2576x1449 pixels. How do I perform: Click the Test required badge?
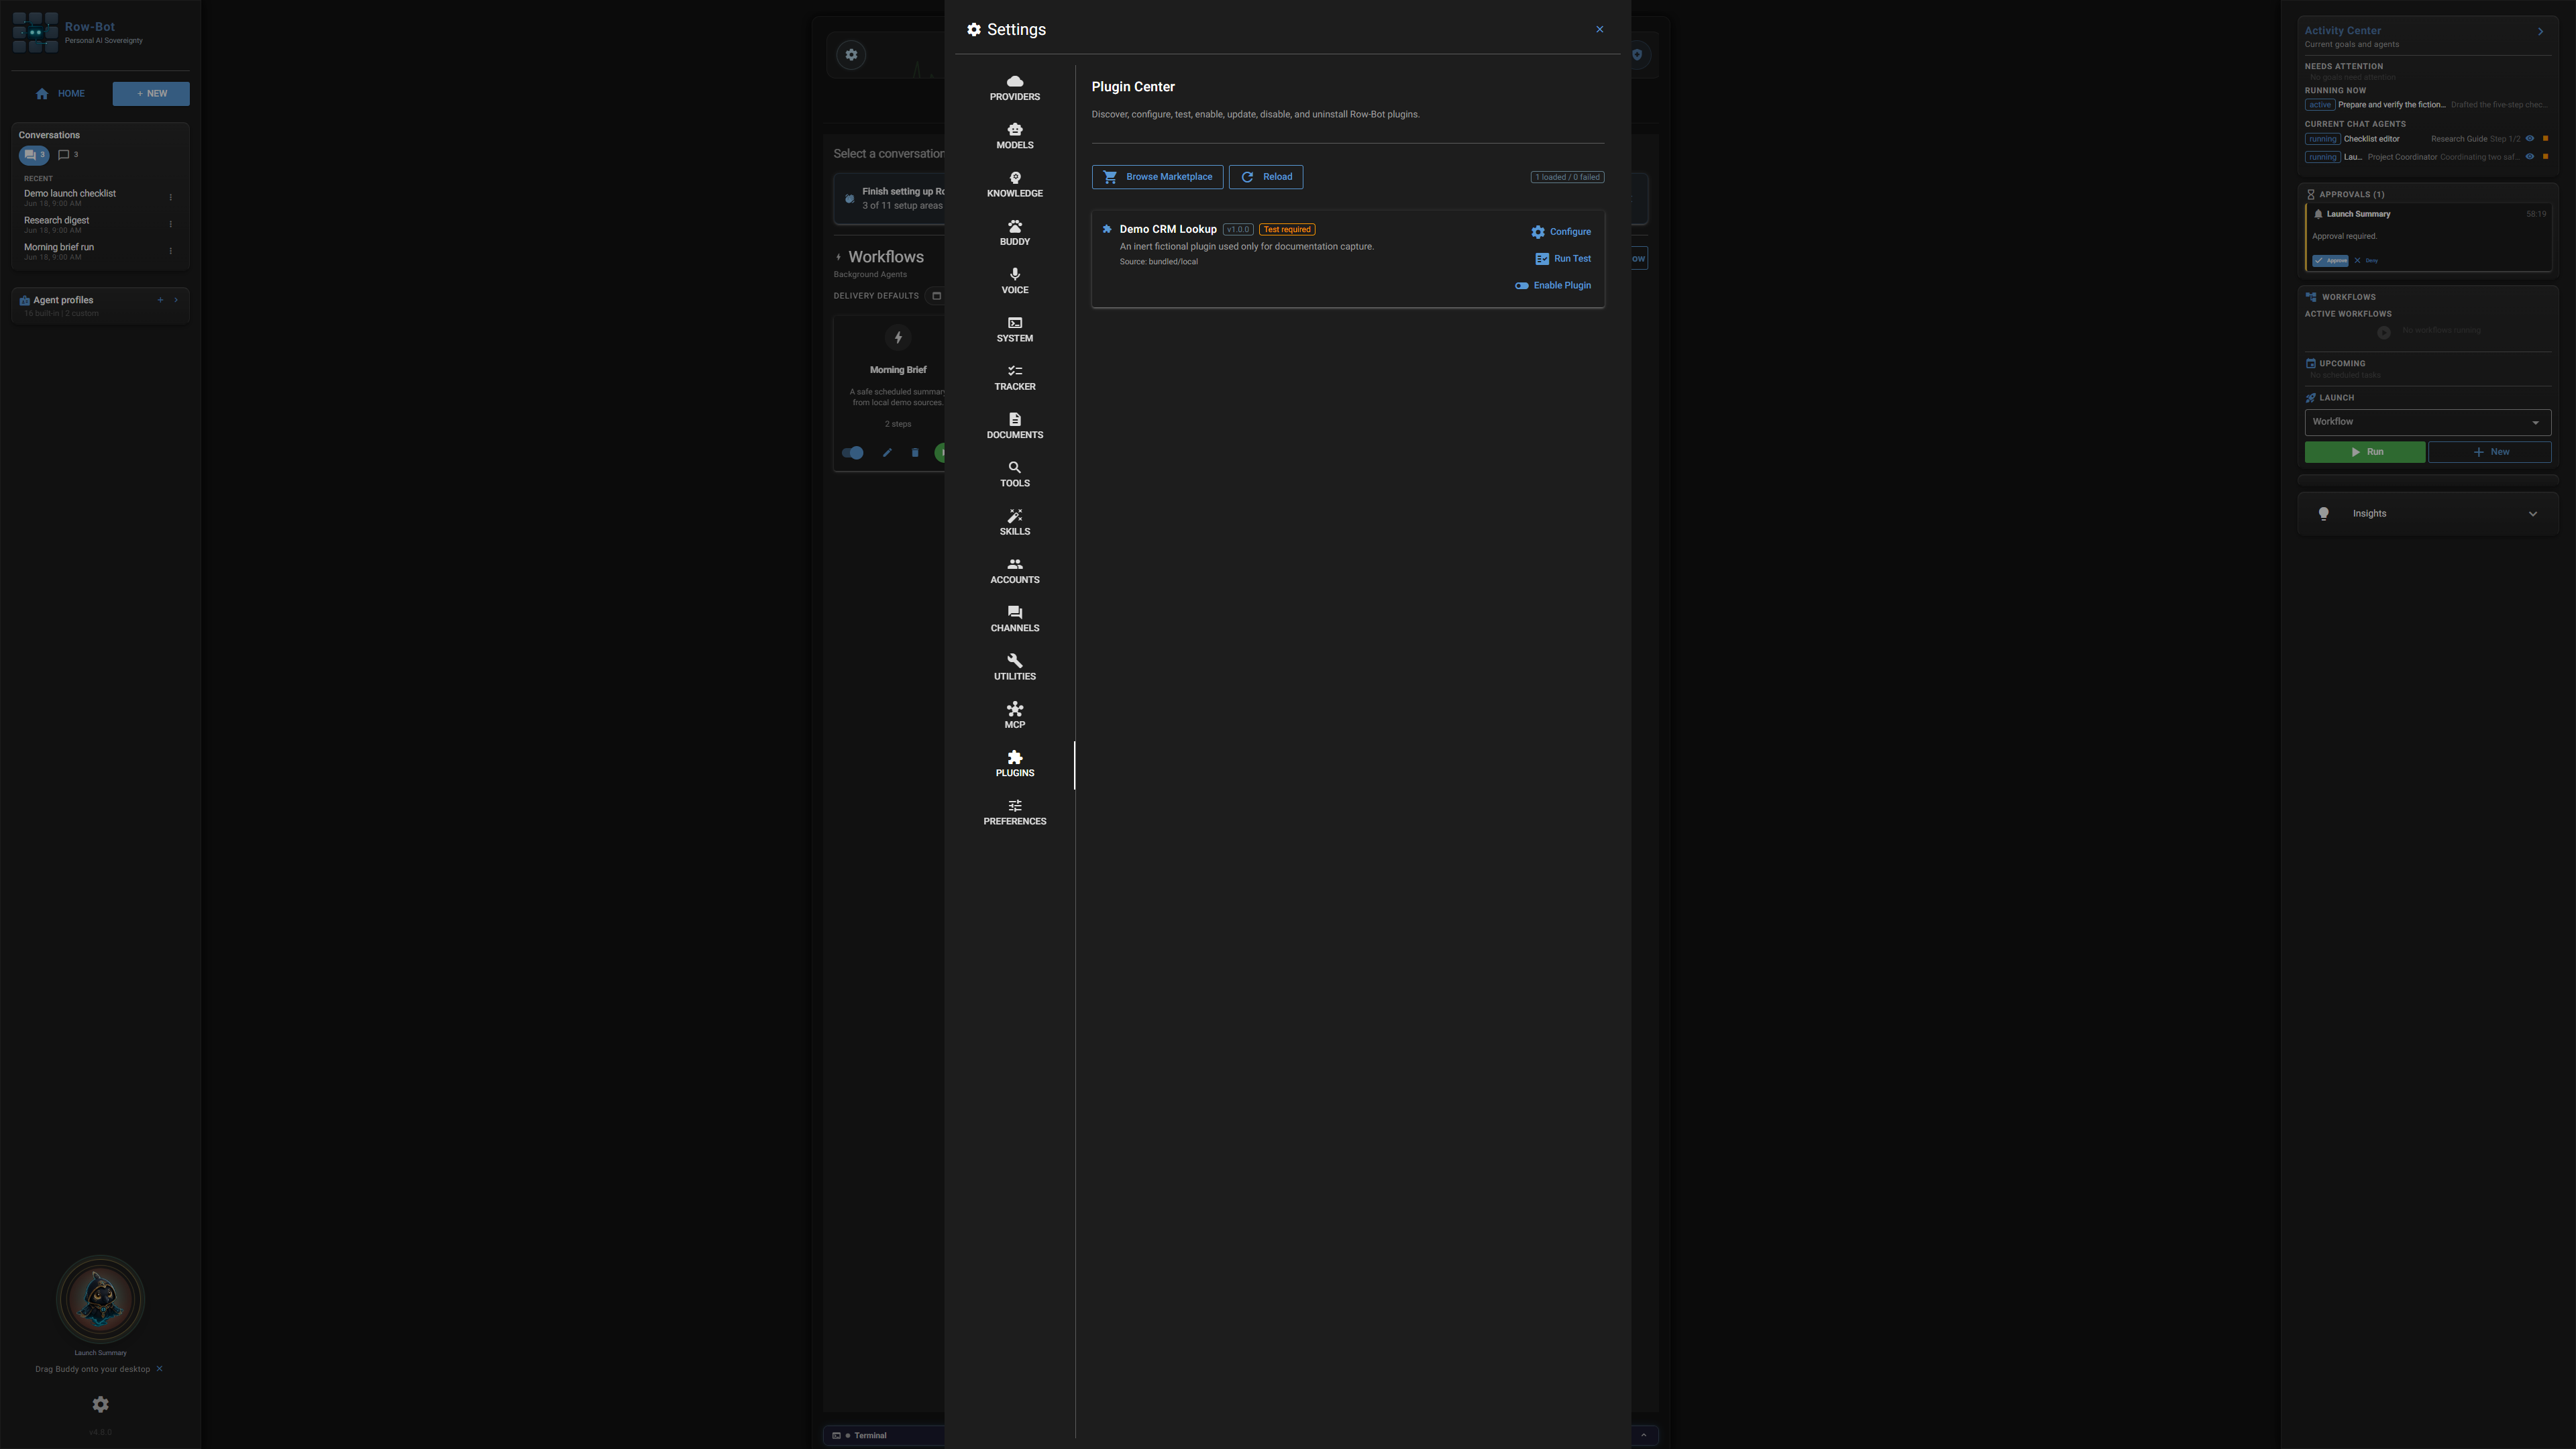click(1287, 230)
